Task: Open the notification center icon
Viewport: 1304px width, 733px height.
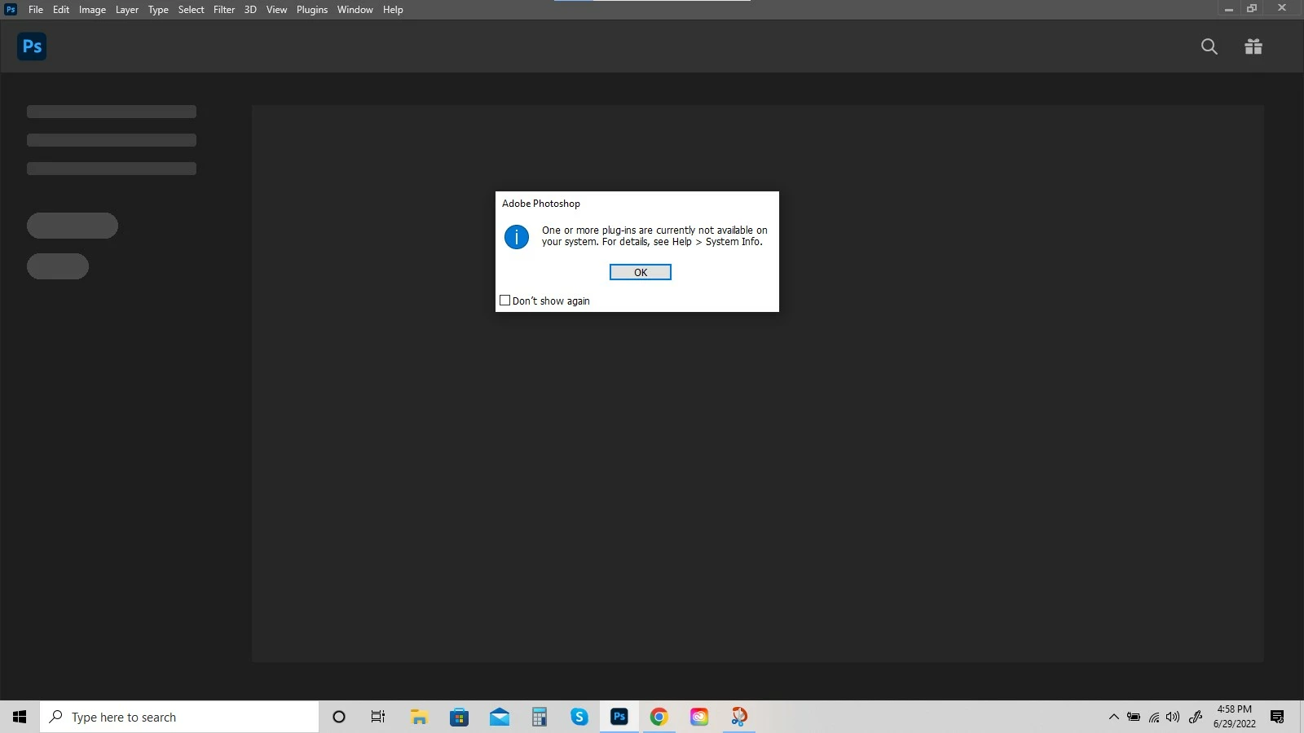Action: click(x=1277, y=717)
